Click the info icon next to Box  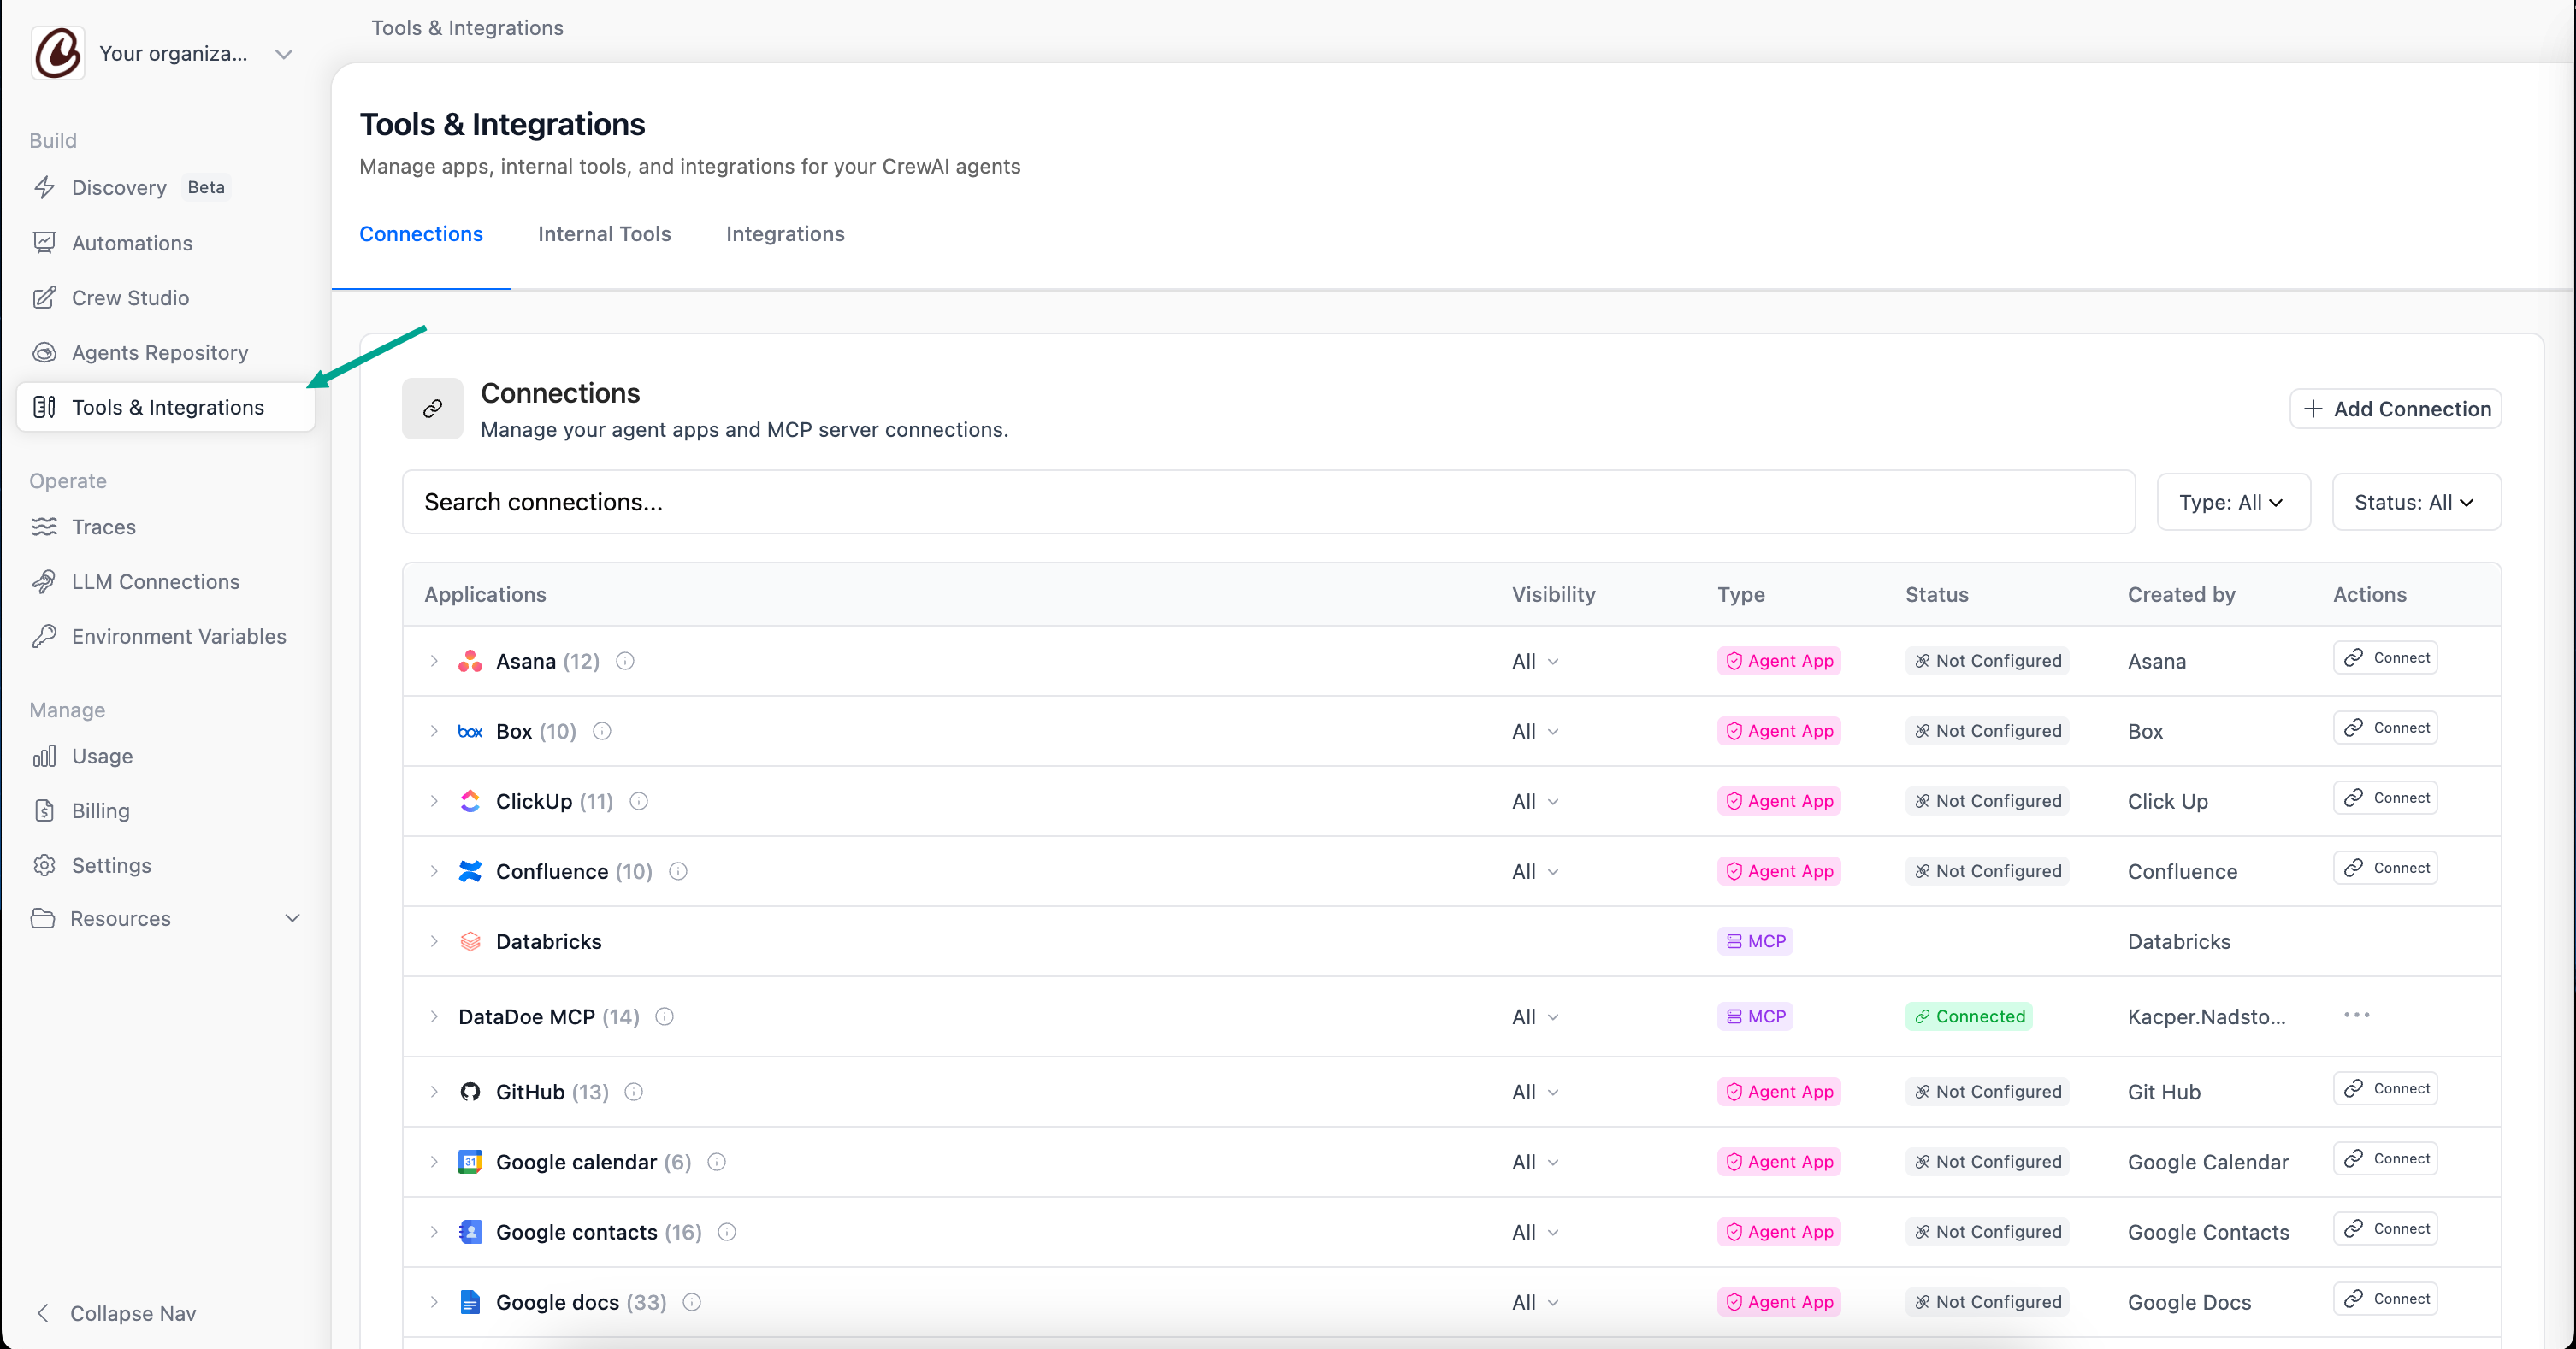coord(602,732)
